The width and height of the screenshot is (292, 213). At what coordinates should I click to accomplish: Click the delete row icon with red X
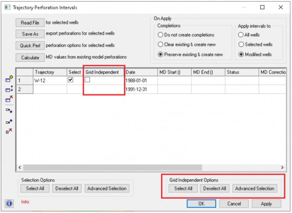click(8, 99)
